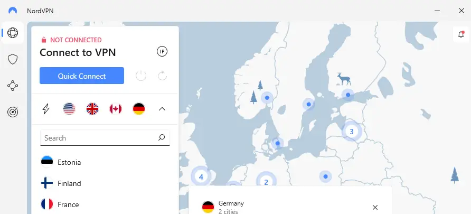The height and width of the screenshot is (214, 471).
Task: Click the search magnifier icon
Action: [162, 138]
